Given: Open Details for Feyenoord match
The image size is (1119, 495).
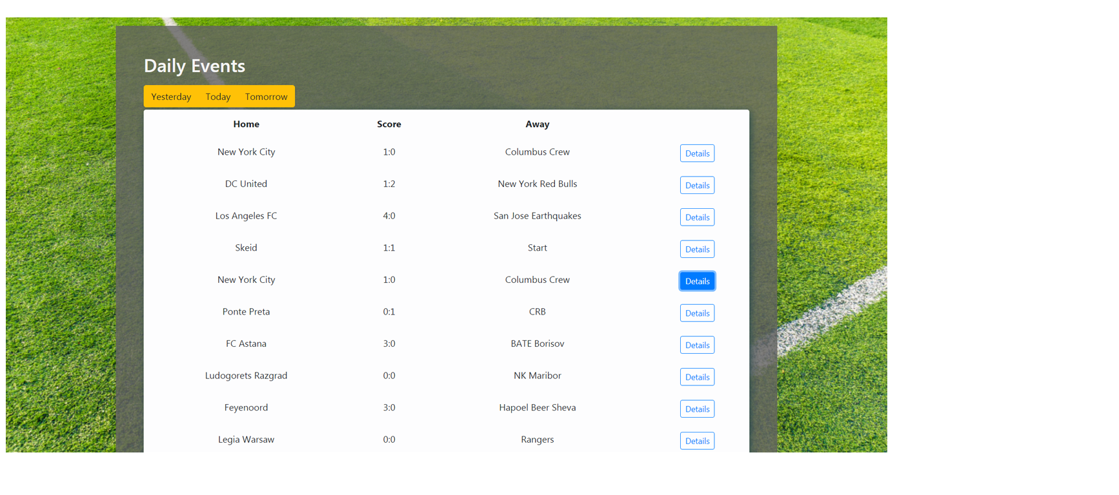Looking at the screenshot, I should (697, 409).
